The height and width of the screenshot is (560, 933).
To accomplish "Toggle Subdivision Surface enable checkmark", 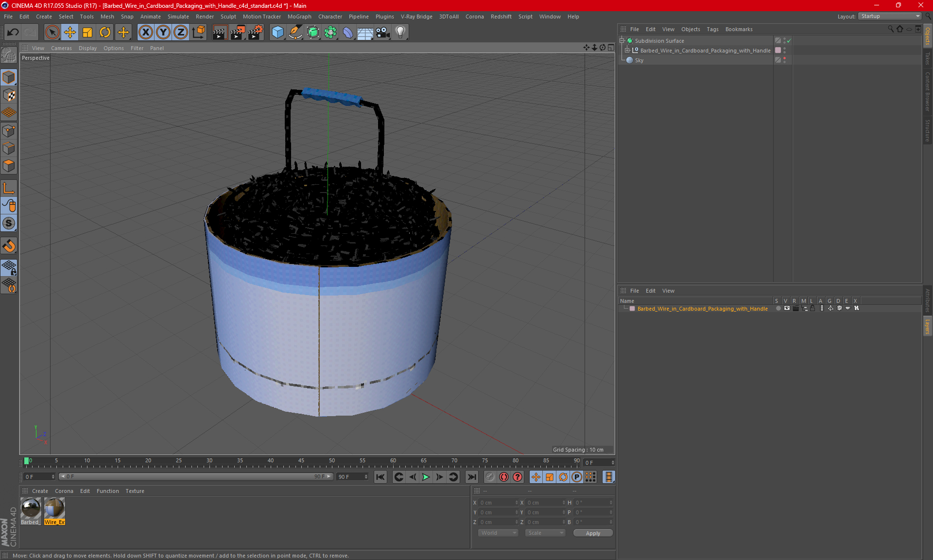I will pyautogui.click(x=789, y=41).
